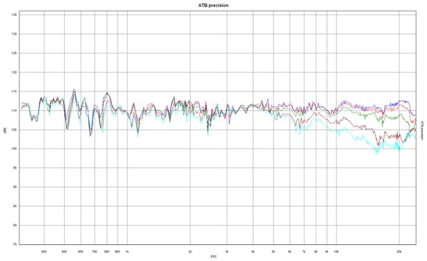427x261 pixels.
Task: Click the 600 frequency axis label
Action: tap(81, 252)
